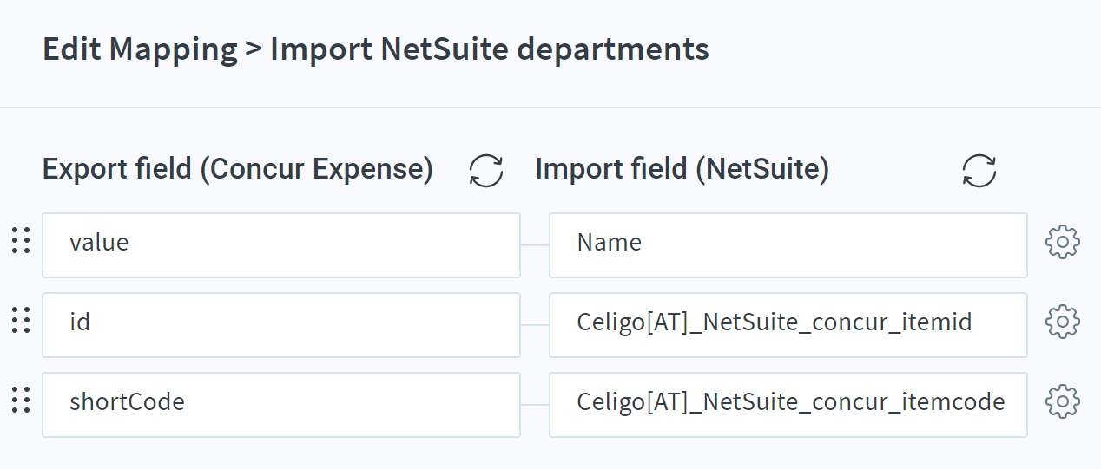
Task: Click import field Celigo[AT]_NetSuite_concur_itemcode
Action: pos(788,405)
